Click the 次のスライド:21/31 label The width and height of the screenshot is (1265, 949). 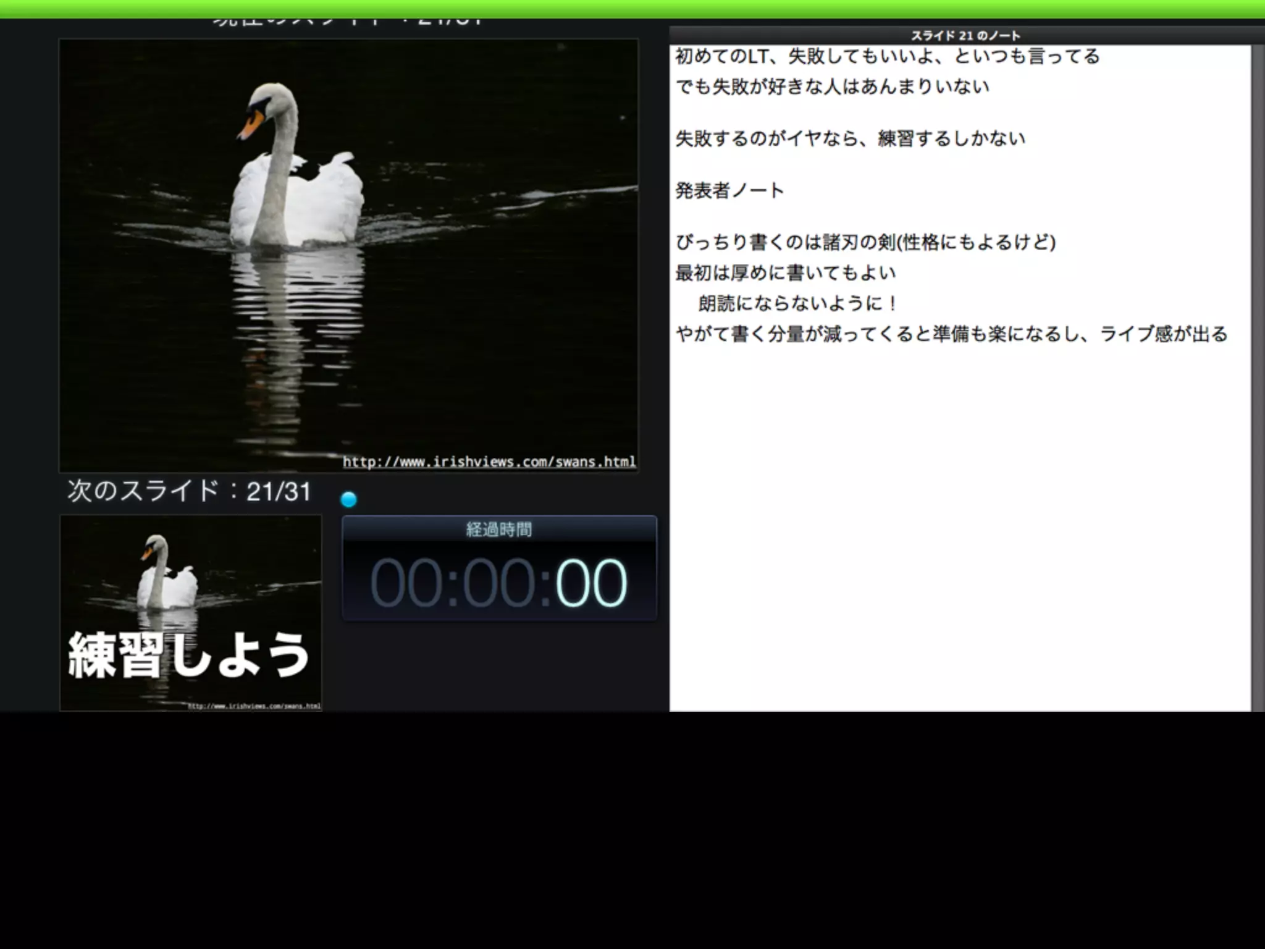(189, 491)
